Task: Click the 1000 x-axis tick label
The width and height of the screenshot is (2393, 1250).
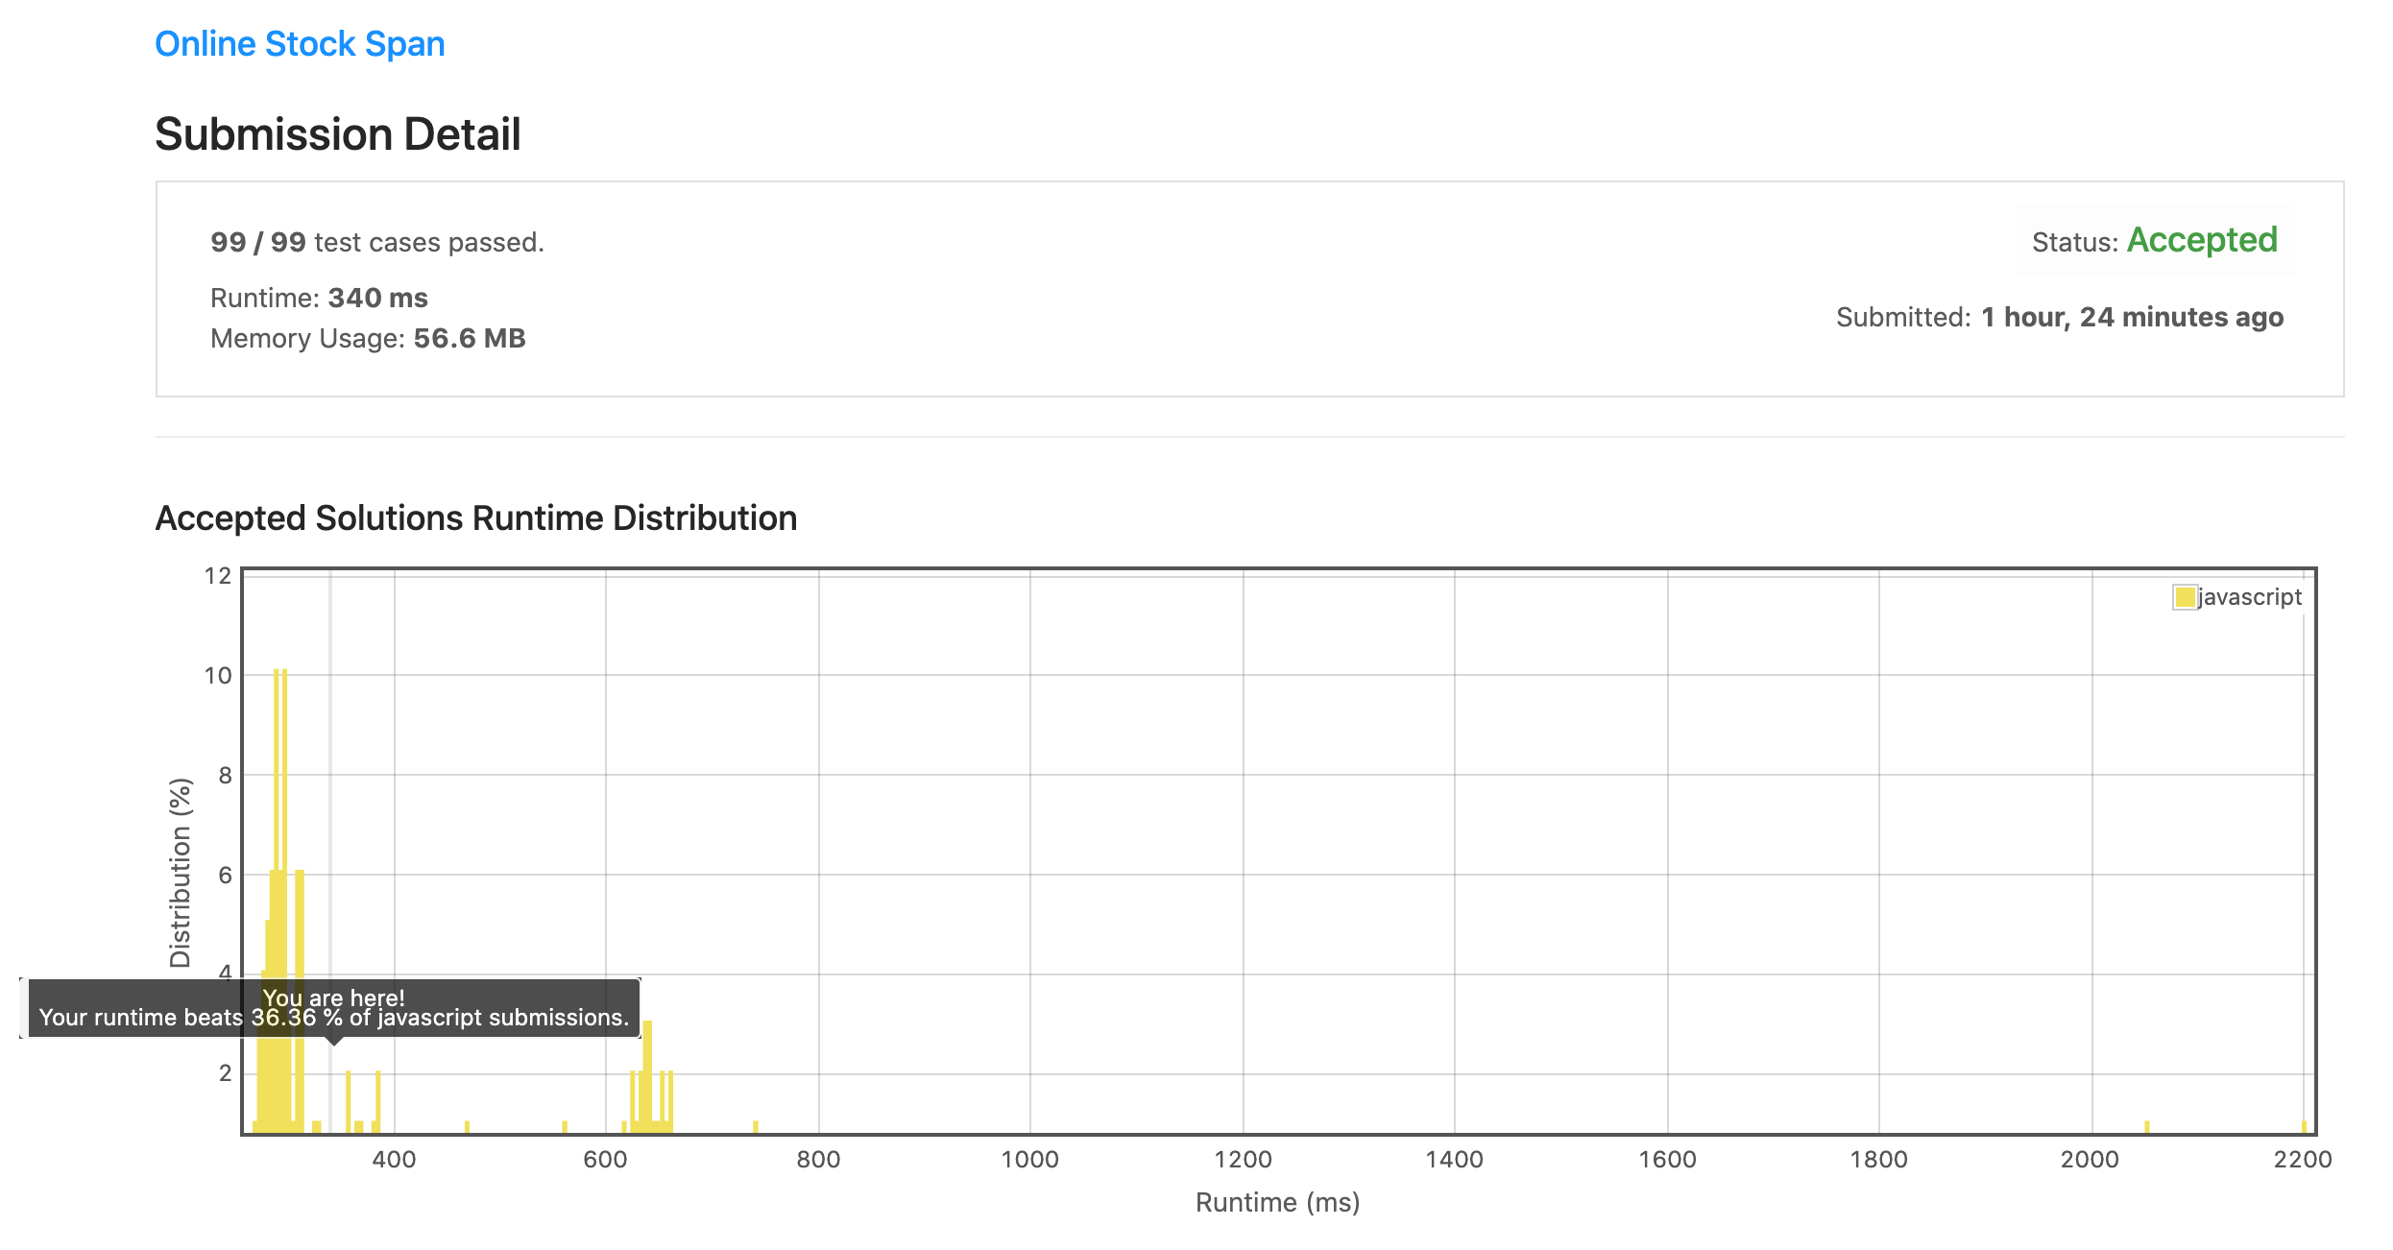Action: point(1029,1159)
